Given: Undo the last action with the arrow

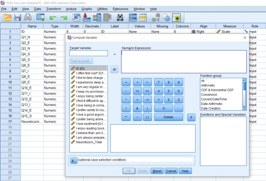Looking at the screenshot, I should click(x=53, y=18).
